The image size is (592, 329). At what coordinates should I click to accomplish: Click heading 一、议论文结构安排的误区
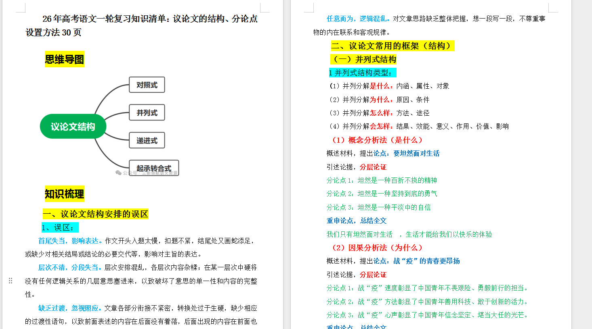96,214
